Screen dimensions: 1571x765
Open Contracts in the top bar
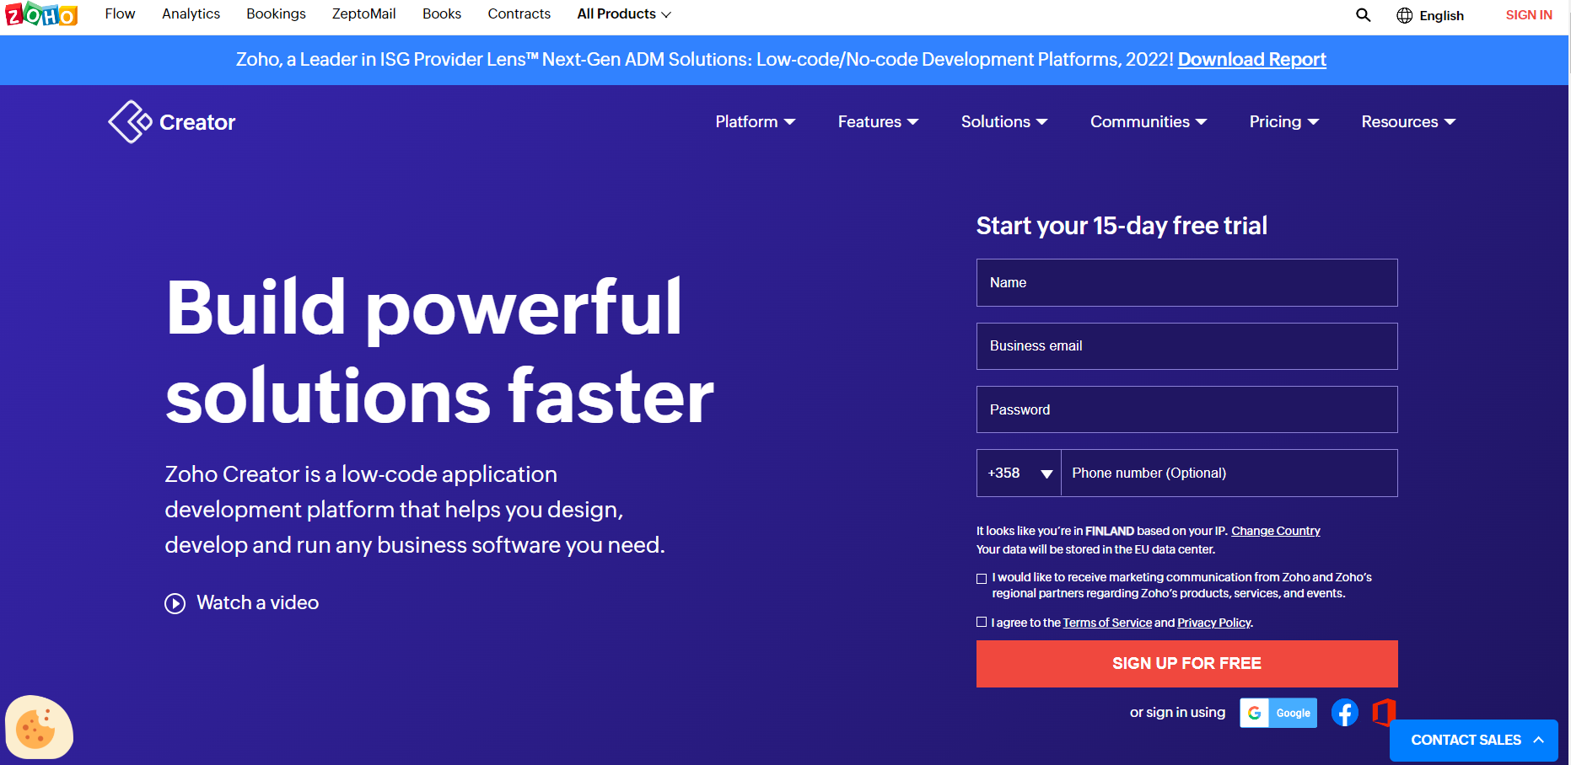tap(519, 14)
